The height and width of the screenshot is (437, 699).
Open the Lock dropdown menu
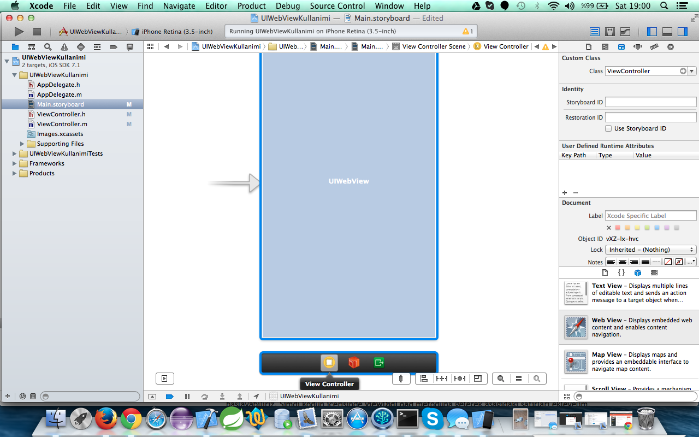click(650, 250)
